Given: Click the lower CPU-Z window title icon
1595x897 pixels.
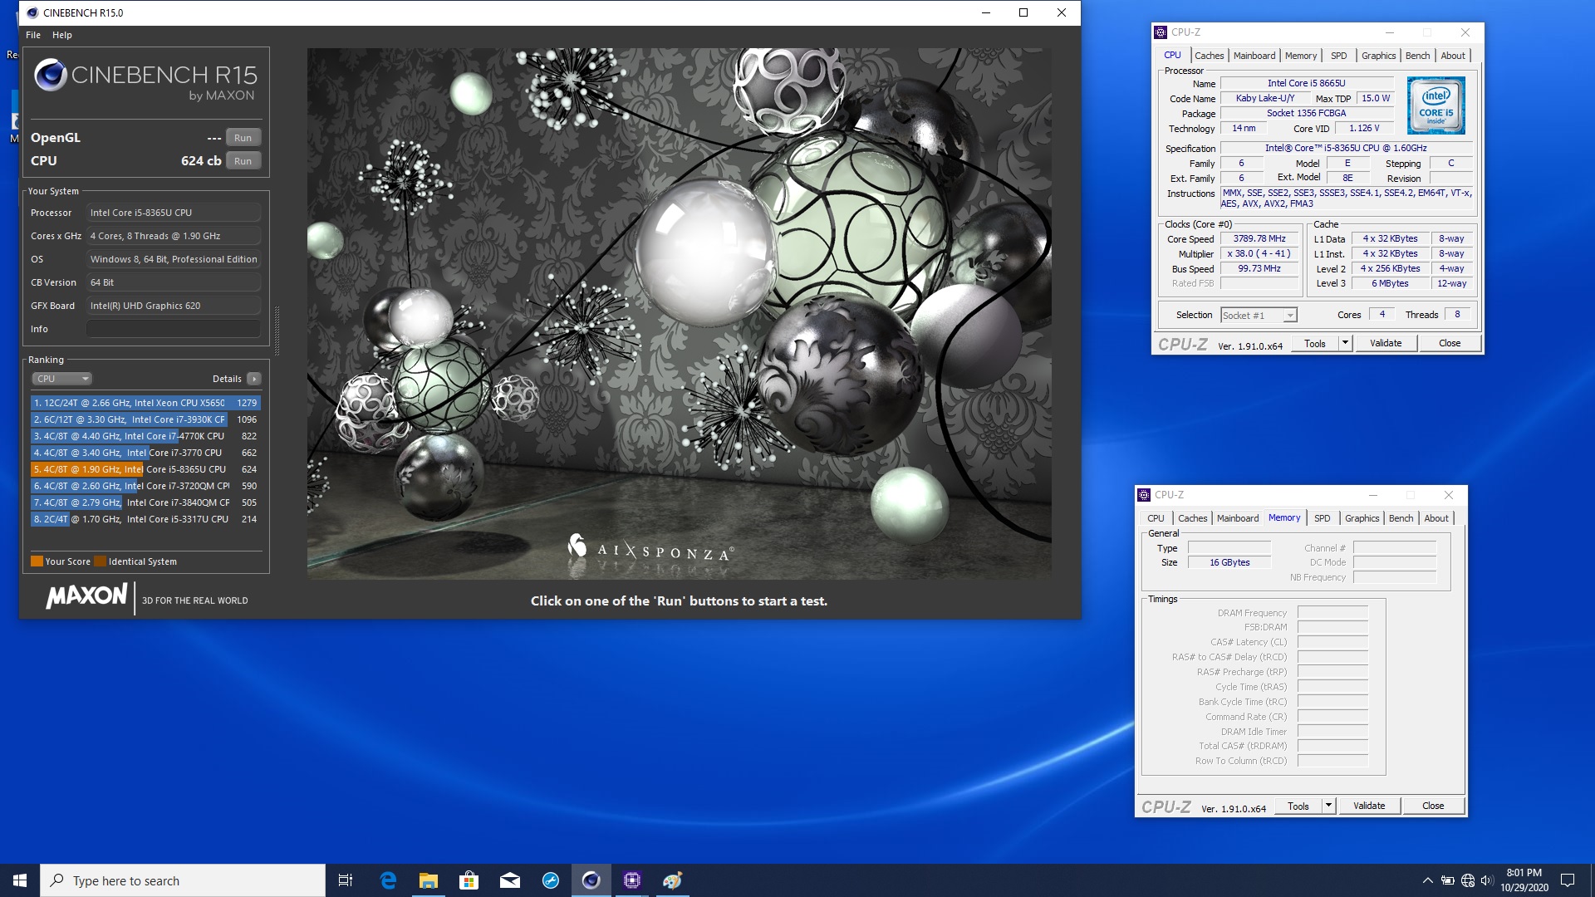Looking at the screenshot, I should tap(1144, 495).
